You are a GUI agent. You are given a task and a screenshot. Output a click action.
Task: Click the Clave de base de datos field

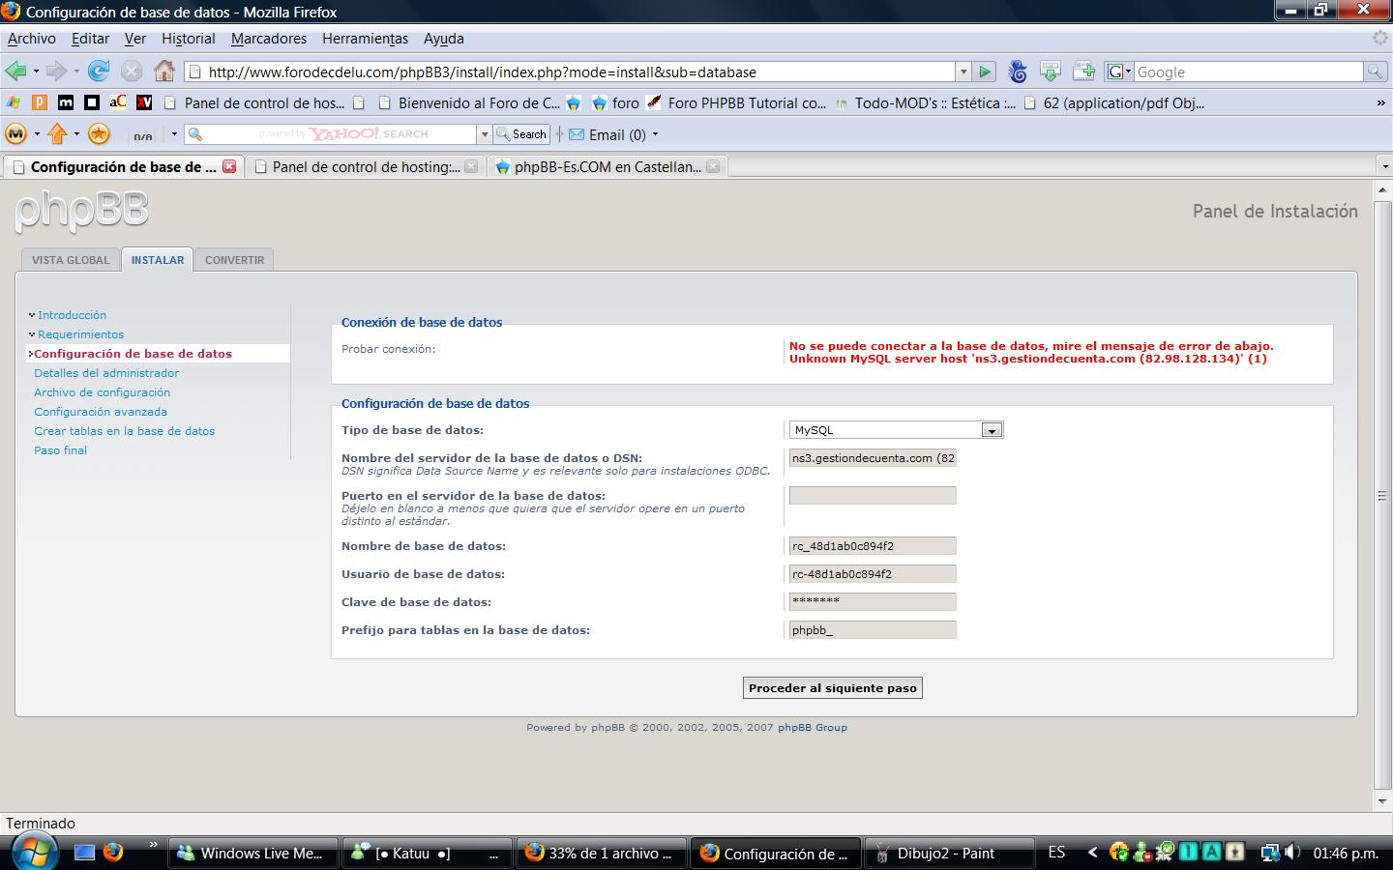pyautogui.click(x=872, y=601)
